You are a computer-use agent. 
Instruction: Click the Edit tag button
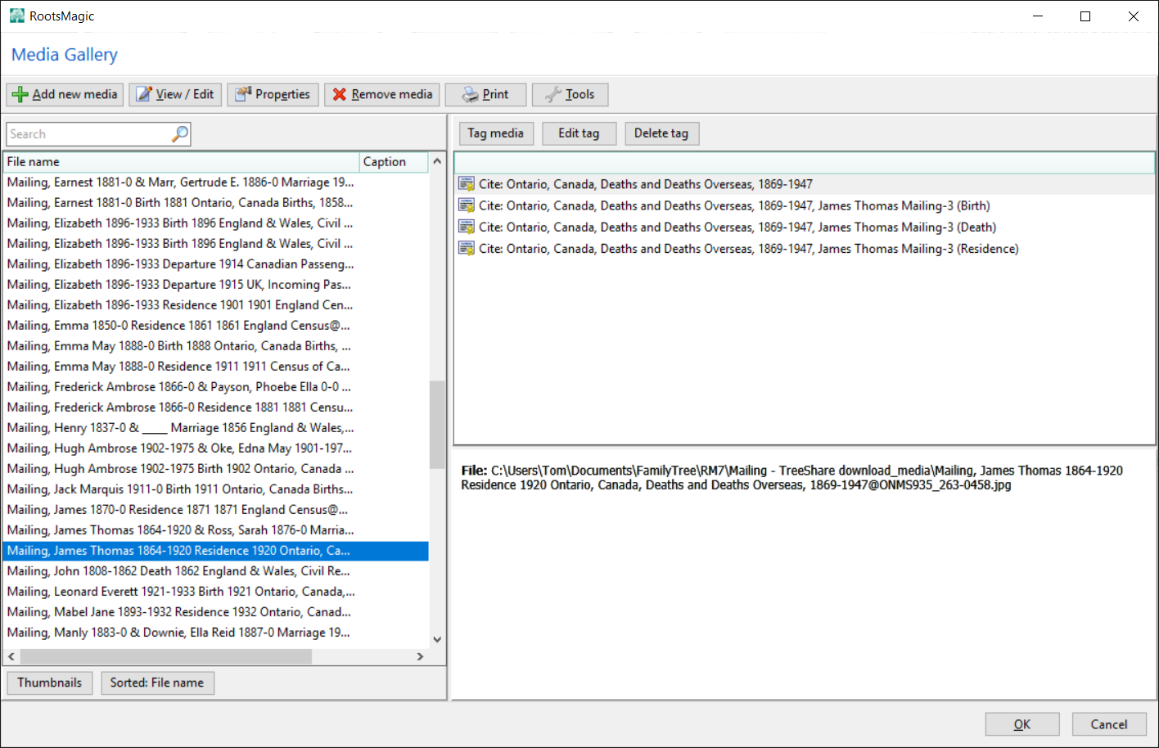(x=579, y=133)
